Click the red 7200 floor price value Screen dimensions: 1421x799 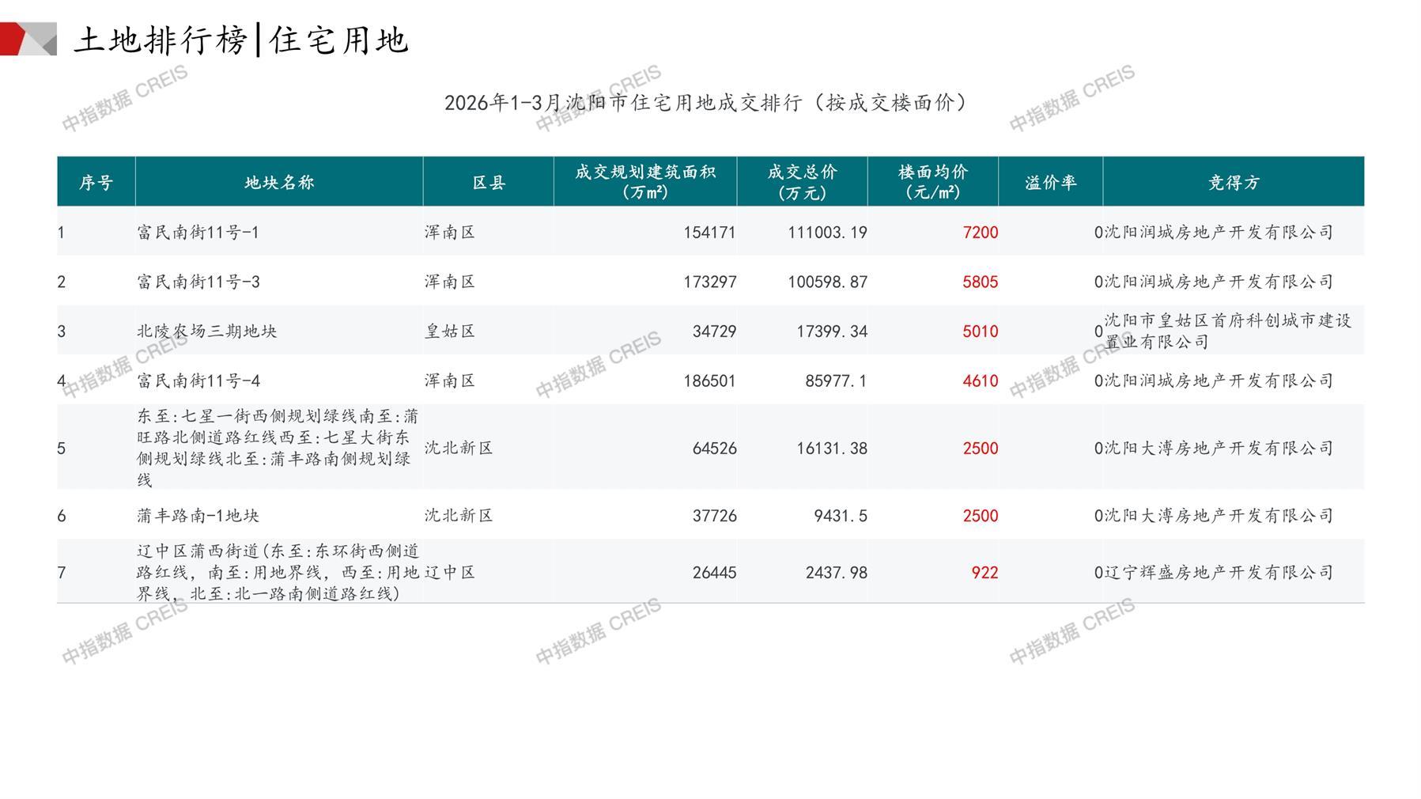point(980,233)
